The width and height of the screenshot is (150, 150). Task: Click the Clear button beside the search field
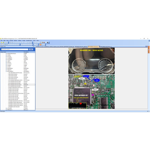point(31,49)
